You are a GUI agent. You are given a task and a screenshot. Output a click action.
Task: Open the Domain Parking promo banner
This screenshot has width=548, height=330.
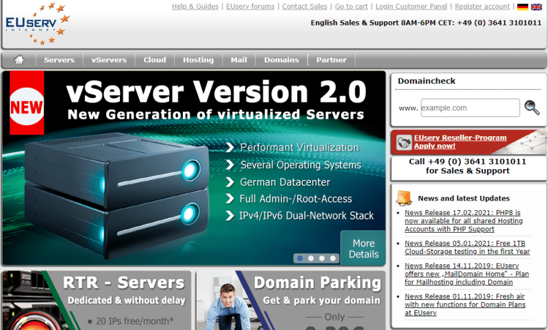(290, 301)
